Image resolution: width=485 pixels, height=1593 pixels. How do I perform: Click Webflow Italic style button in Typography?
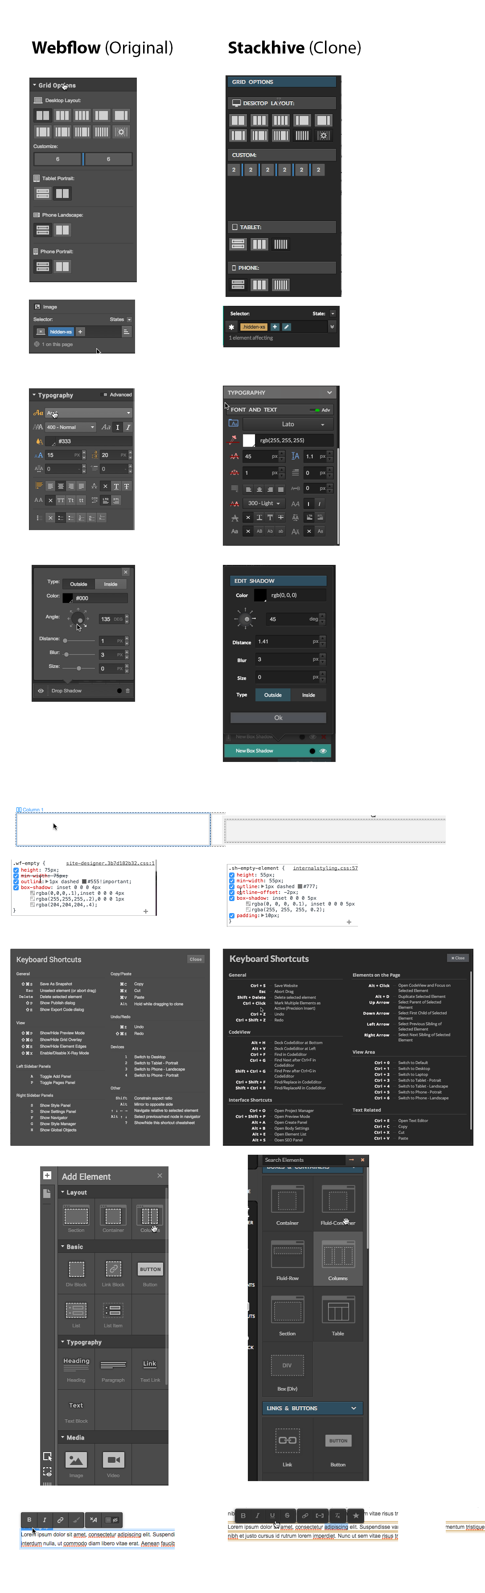click(x=128, y=427)
